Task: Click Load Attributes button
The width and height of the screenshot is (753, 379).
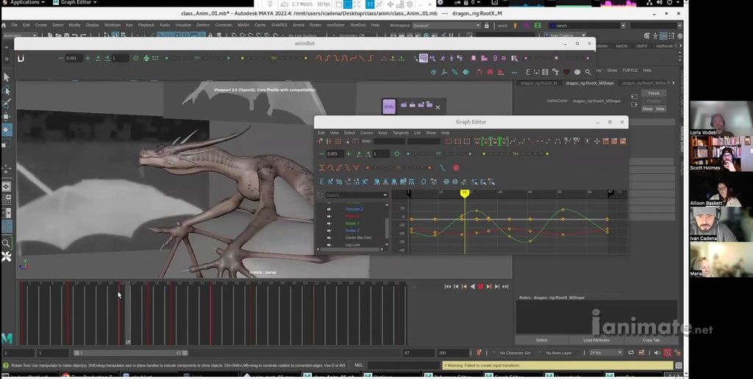Action: click(x=596, y=340)
